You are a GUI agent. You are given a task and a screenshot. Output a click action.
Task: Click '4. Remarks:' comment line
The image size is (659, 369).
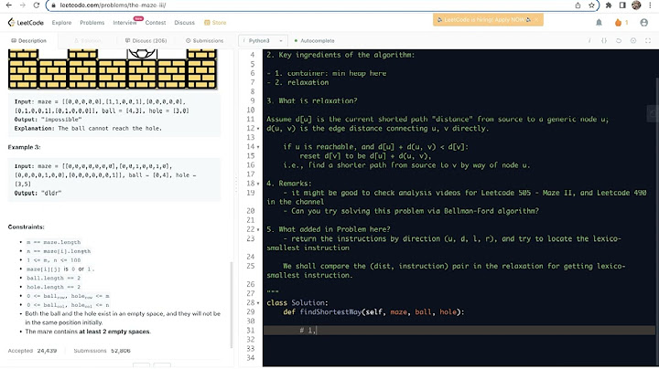point(289,184)
